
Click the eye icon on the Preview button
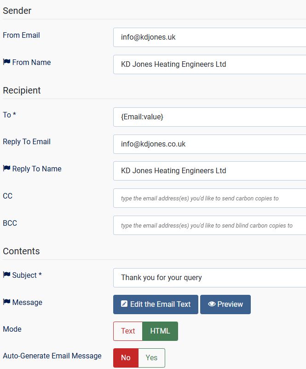point(212,304)
